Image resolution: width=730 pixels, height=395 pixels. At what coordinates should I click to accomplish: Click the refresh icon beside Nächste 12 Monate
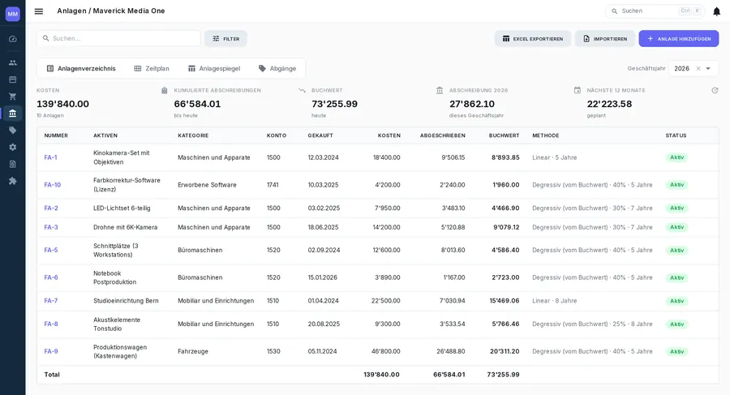(x=715, y=90)
